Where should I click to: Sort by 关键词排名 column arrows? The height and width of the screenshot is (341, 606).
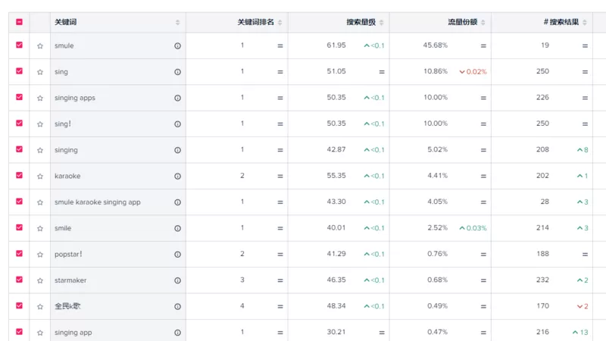[x=280, y=22]
